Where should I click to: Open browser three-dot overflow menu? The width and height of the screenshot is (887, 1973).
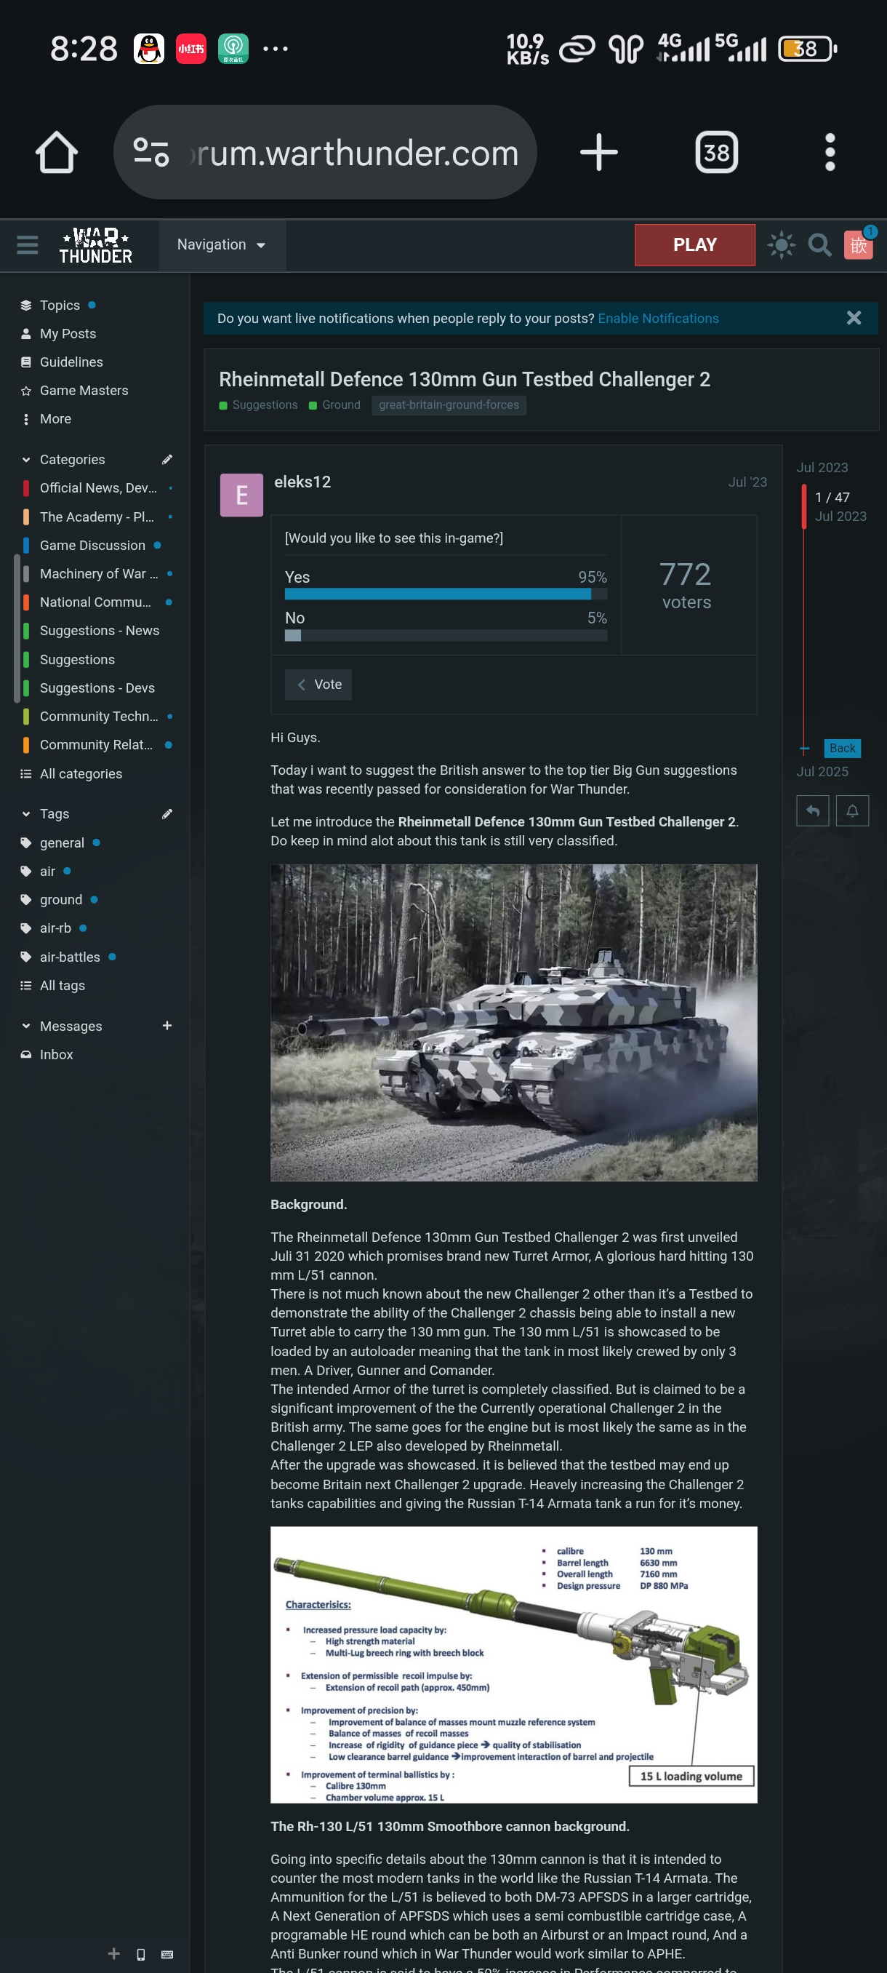(830, 153)
